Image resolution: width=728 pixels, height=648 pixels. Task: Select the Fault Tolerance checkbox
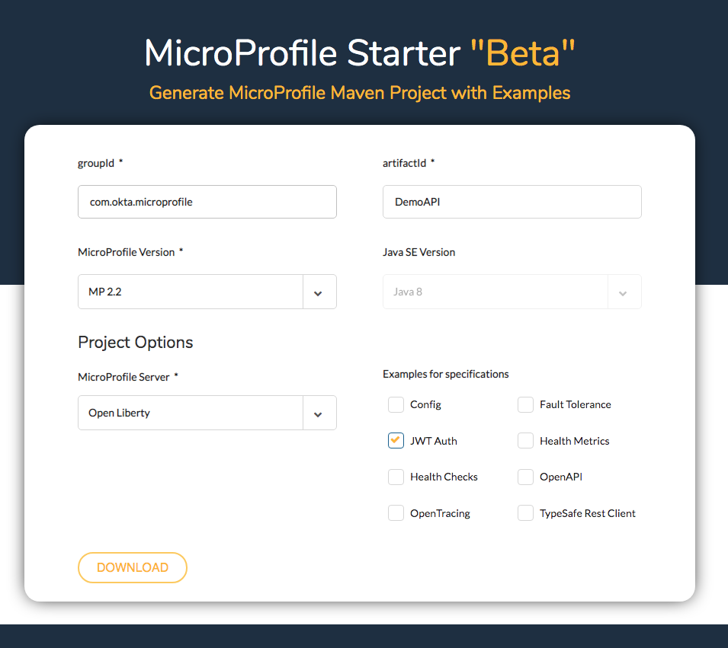click(525, 404)
